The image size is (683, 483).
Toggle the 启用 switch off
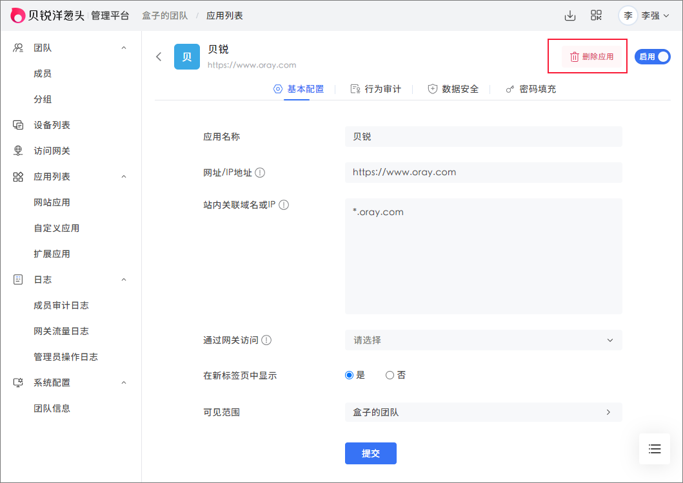[652, 57]
